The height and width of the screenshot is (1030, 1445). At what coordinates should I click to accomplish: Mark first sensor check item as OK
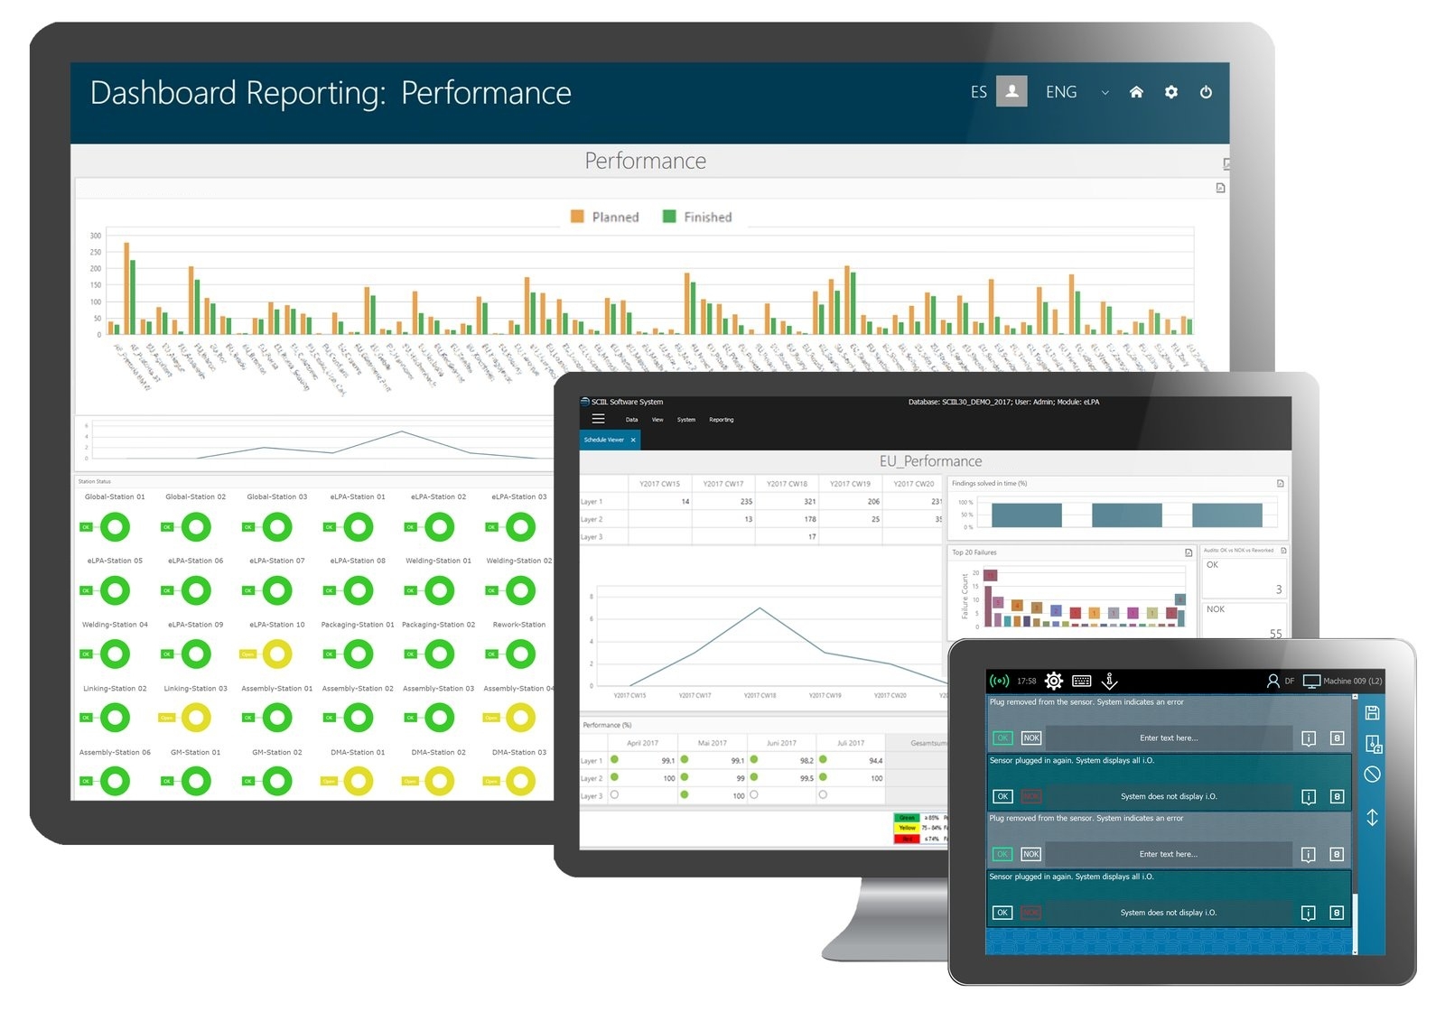[1002, 738]
